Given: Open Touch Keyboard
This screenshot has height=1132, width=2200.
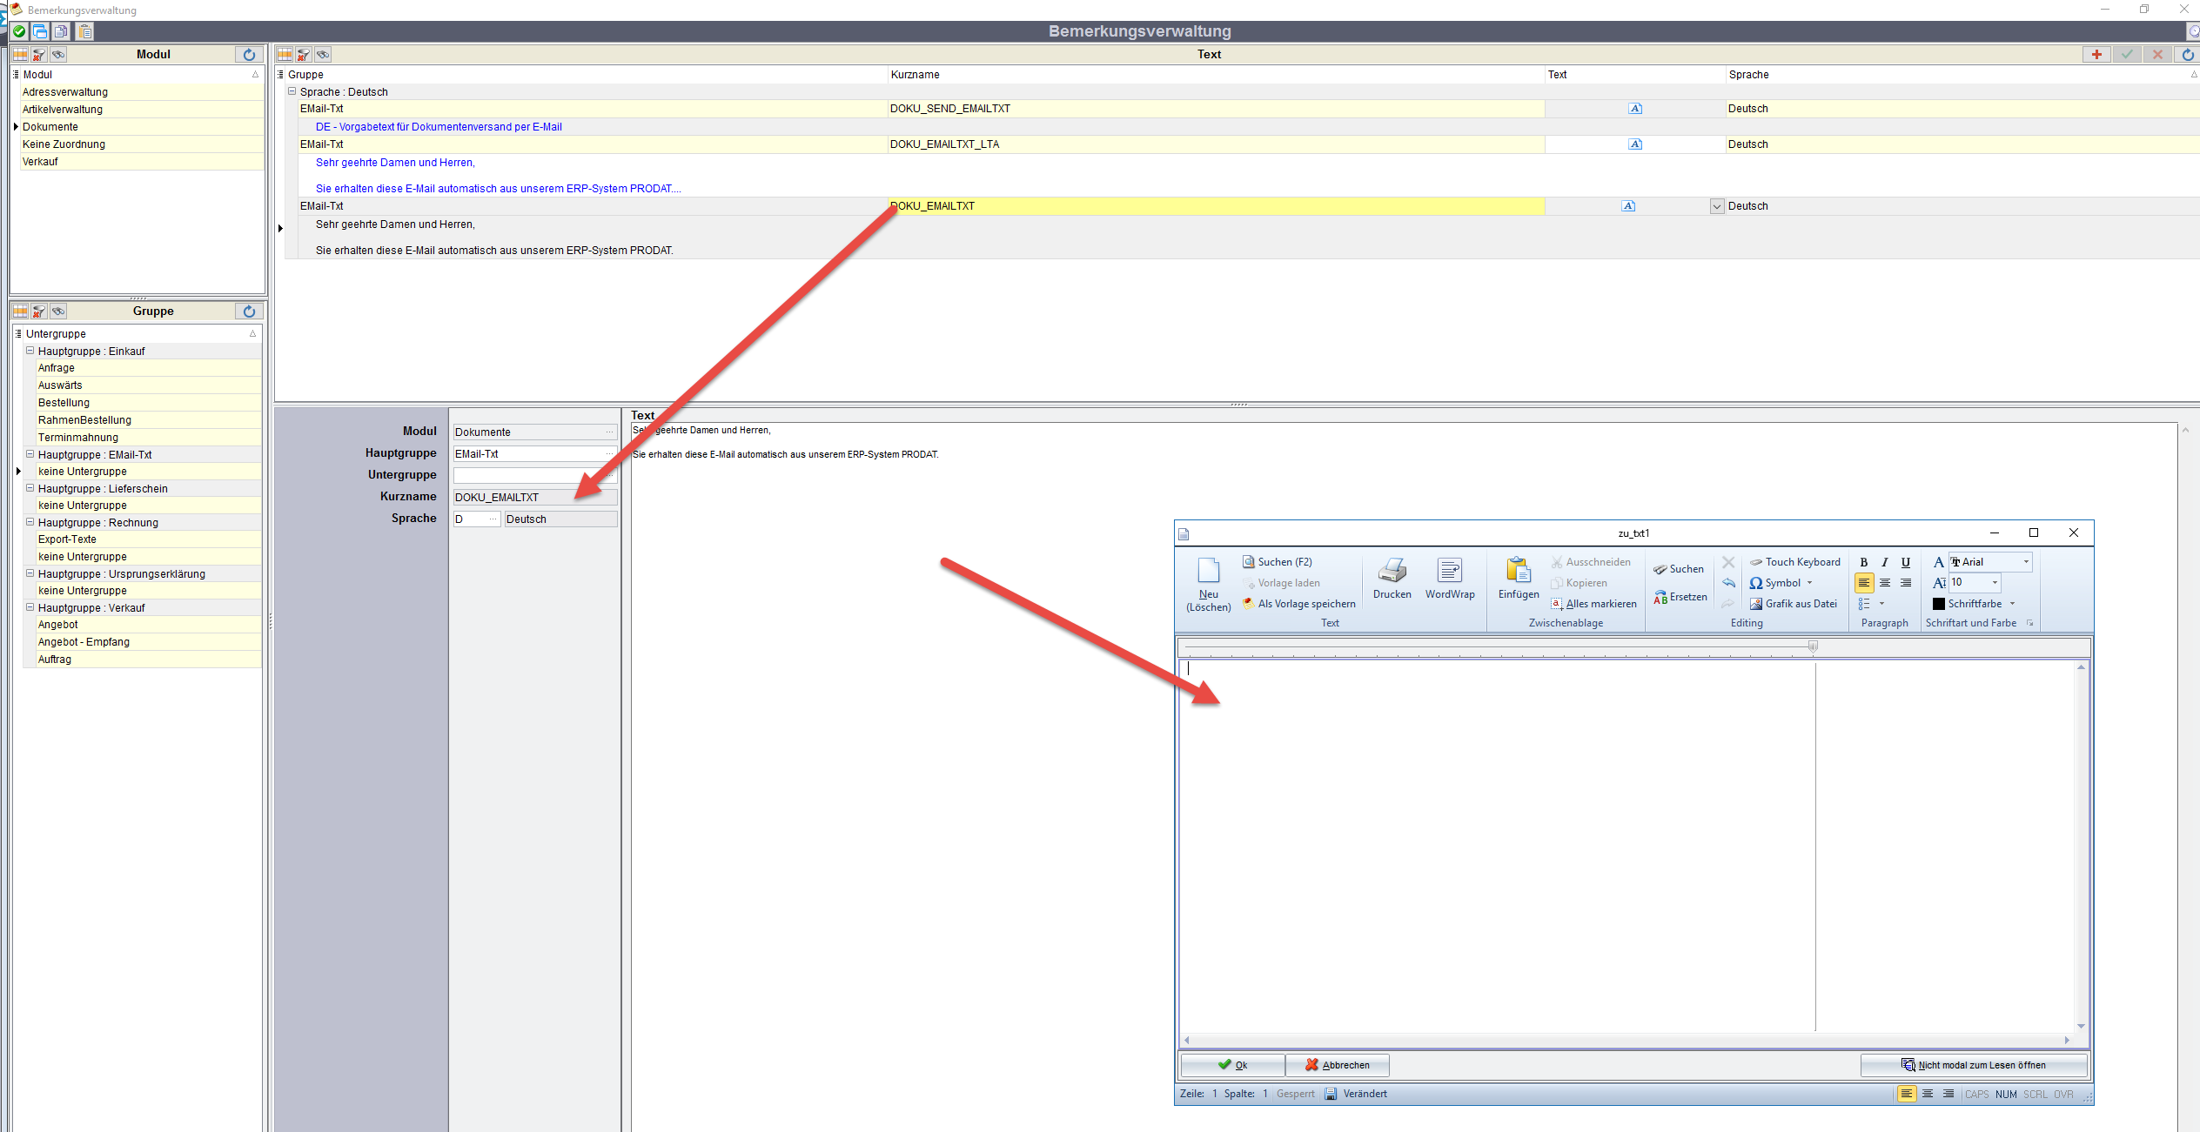Looking at the screenshot, I should click(1794, 562).
